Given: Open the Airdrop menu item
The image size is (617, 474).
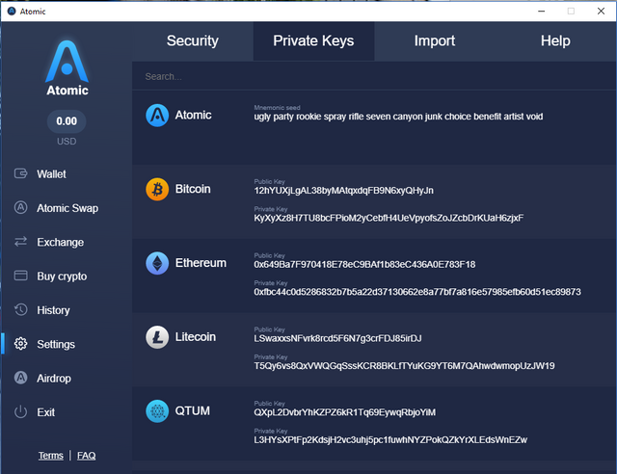Looking at the screenshot, I should point(54,379).
